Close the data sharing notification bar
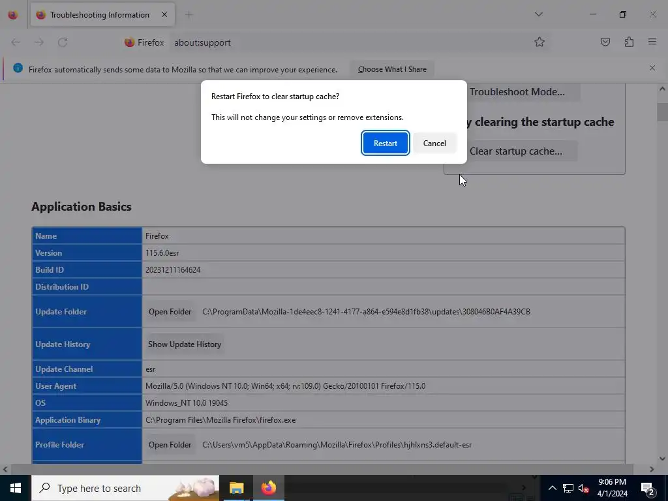Screen dimensions: 668x501 click(x=652, y=68)
